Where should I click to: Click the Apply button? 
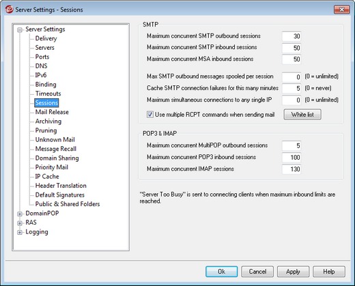coord(293,272)
